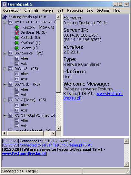Collapse the DoD 3.1b channel

5,84
